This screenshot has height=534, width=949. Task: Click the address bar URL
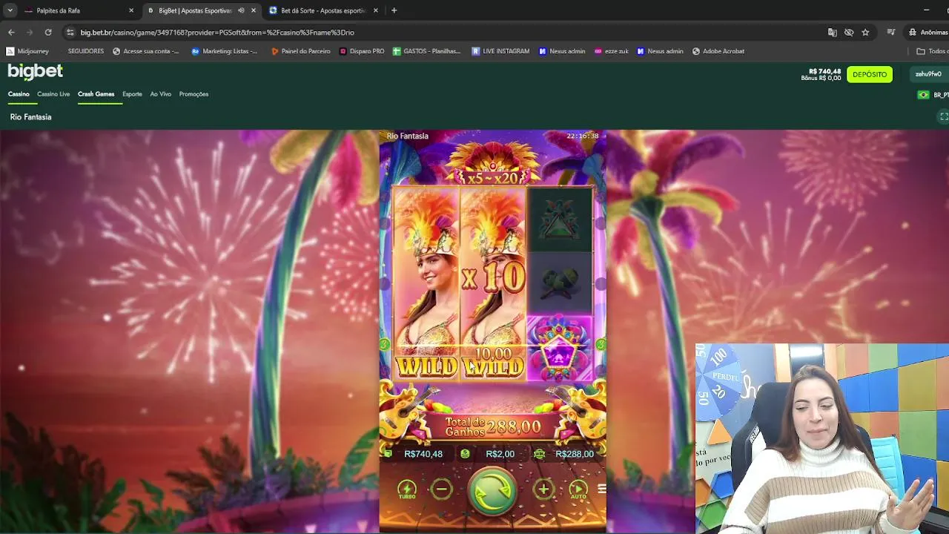coord(217,33)
